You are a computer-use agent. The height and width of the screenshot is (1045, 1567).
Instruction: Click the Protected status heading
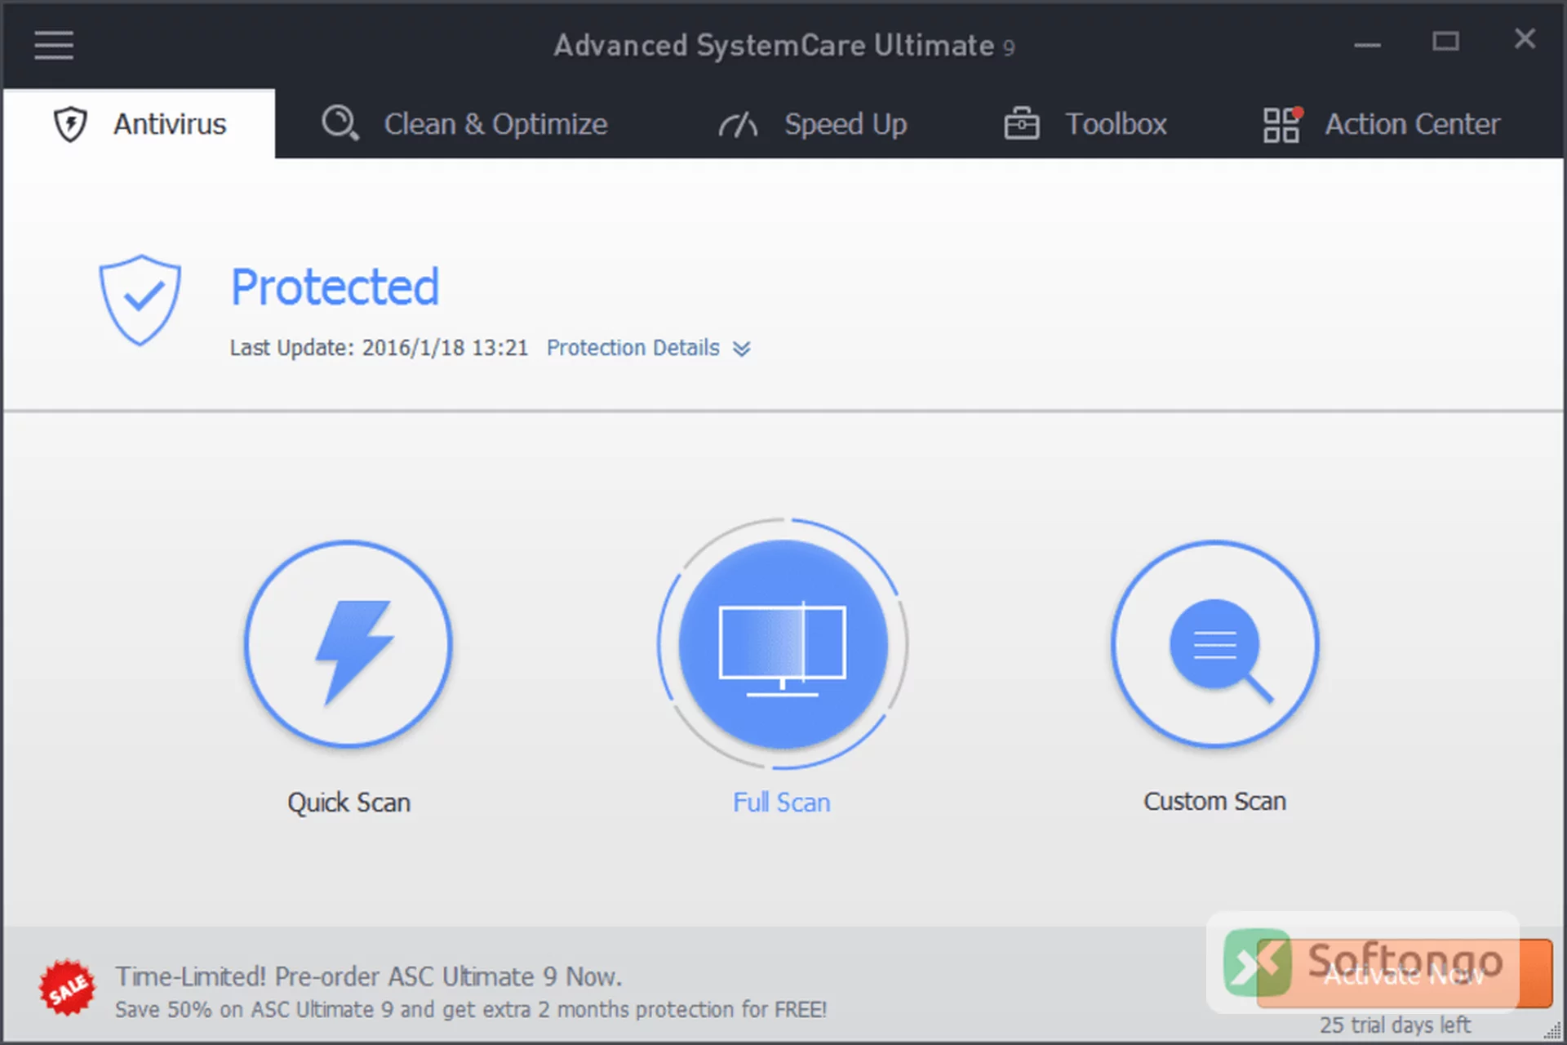click(335, 287)
